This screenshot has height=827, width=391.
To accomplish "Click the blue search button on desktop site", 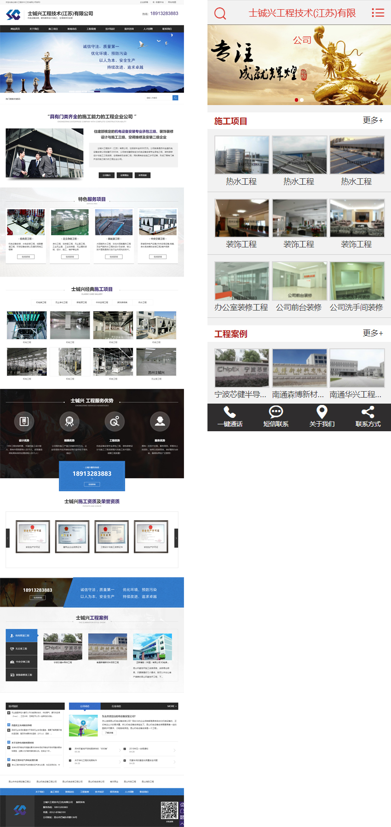I will 175,98.
